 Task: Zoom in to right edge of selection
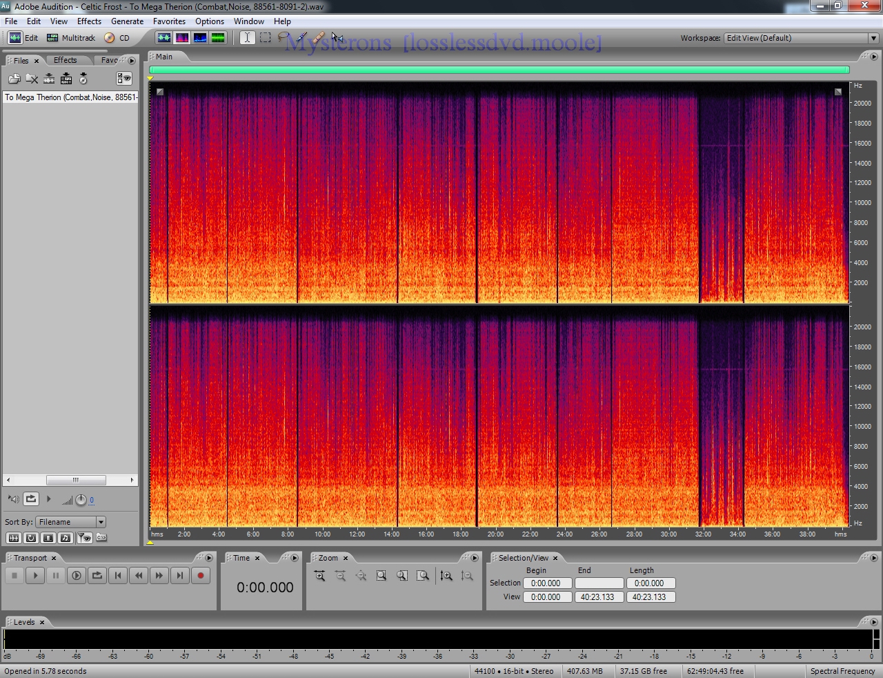(424, 575)
